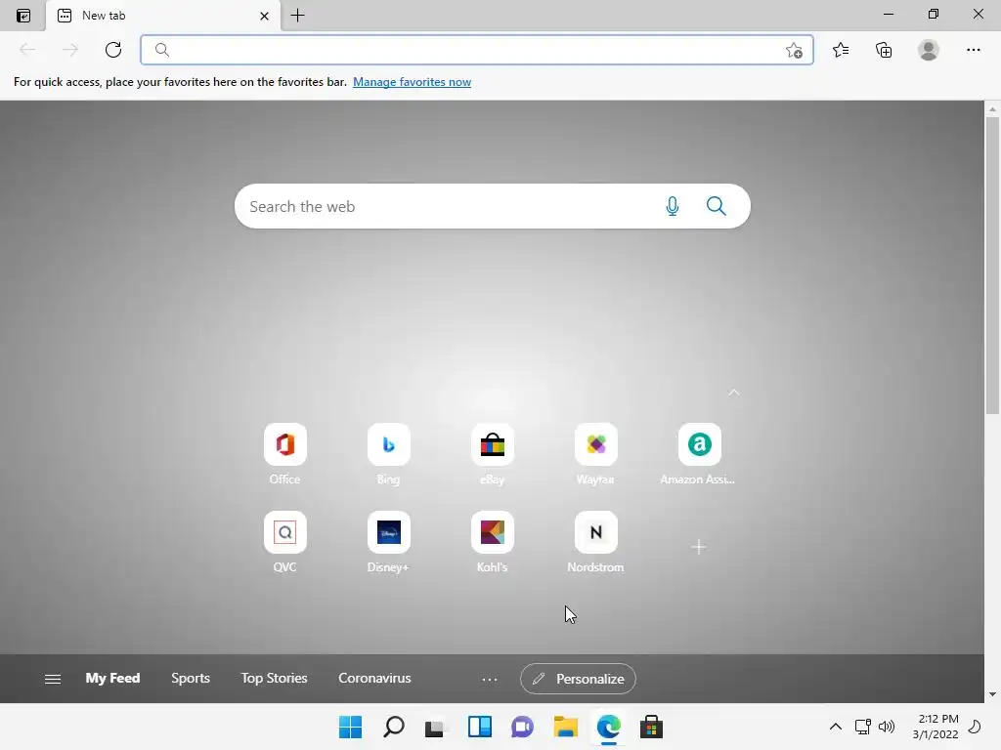This screenshot has width=1001, height=750.
Task: Click Microsoft Edge taskbar icon
Action: 608,727
